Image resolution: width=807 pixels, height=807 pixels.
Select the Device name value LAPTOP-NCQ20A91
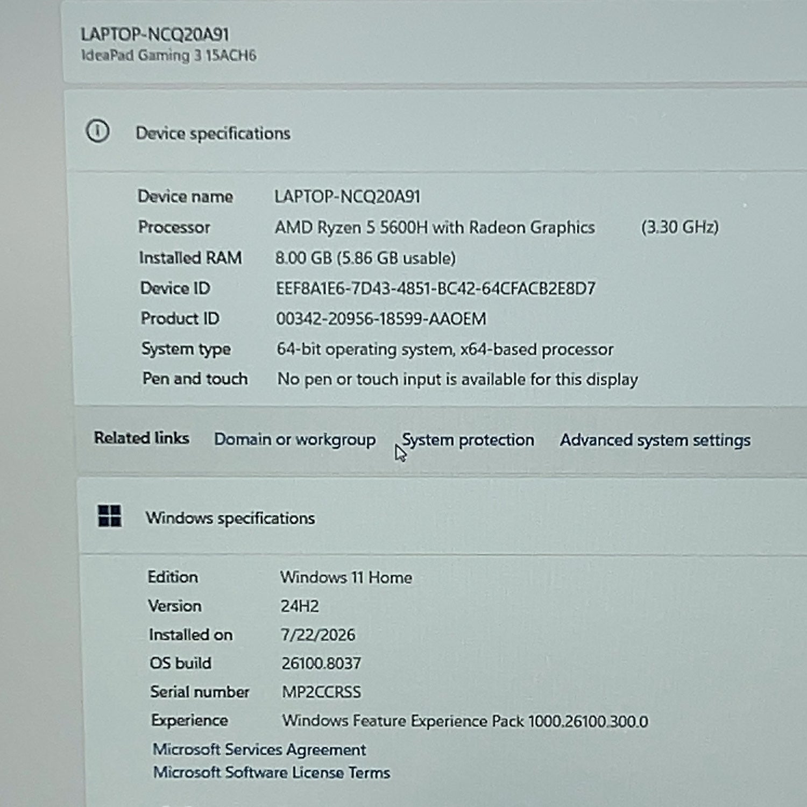348,196
